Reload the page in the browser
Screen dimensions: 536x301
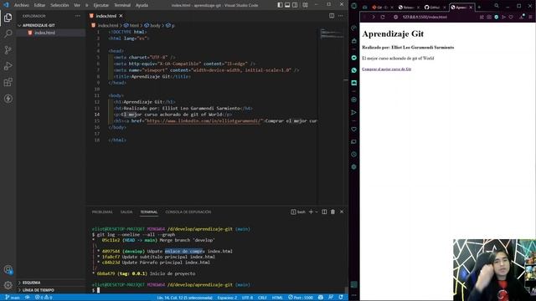pyautogui.click(x=383, y=17)
